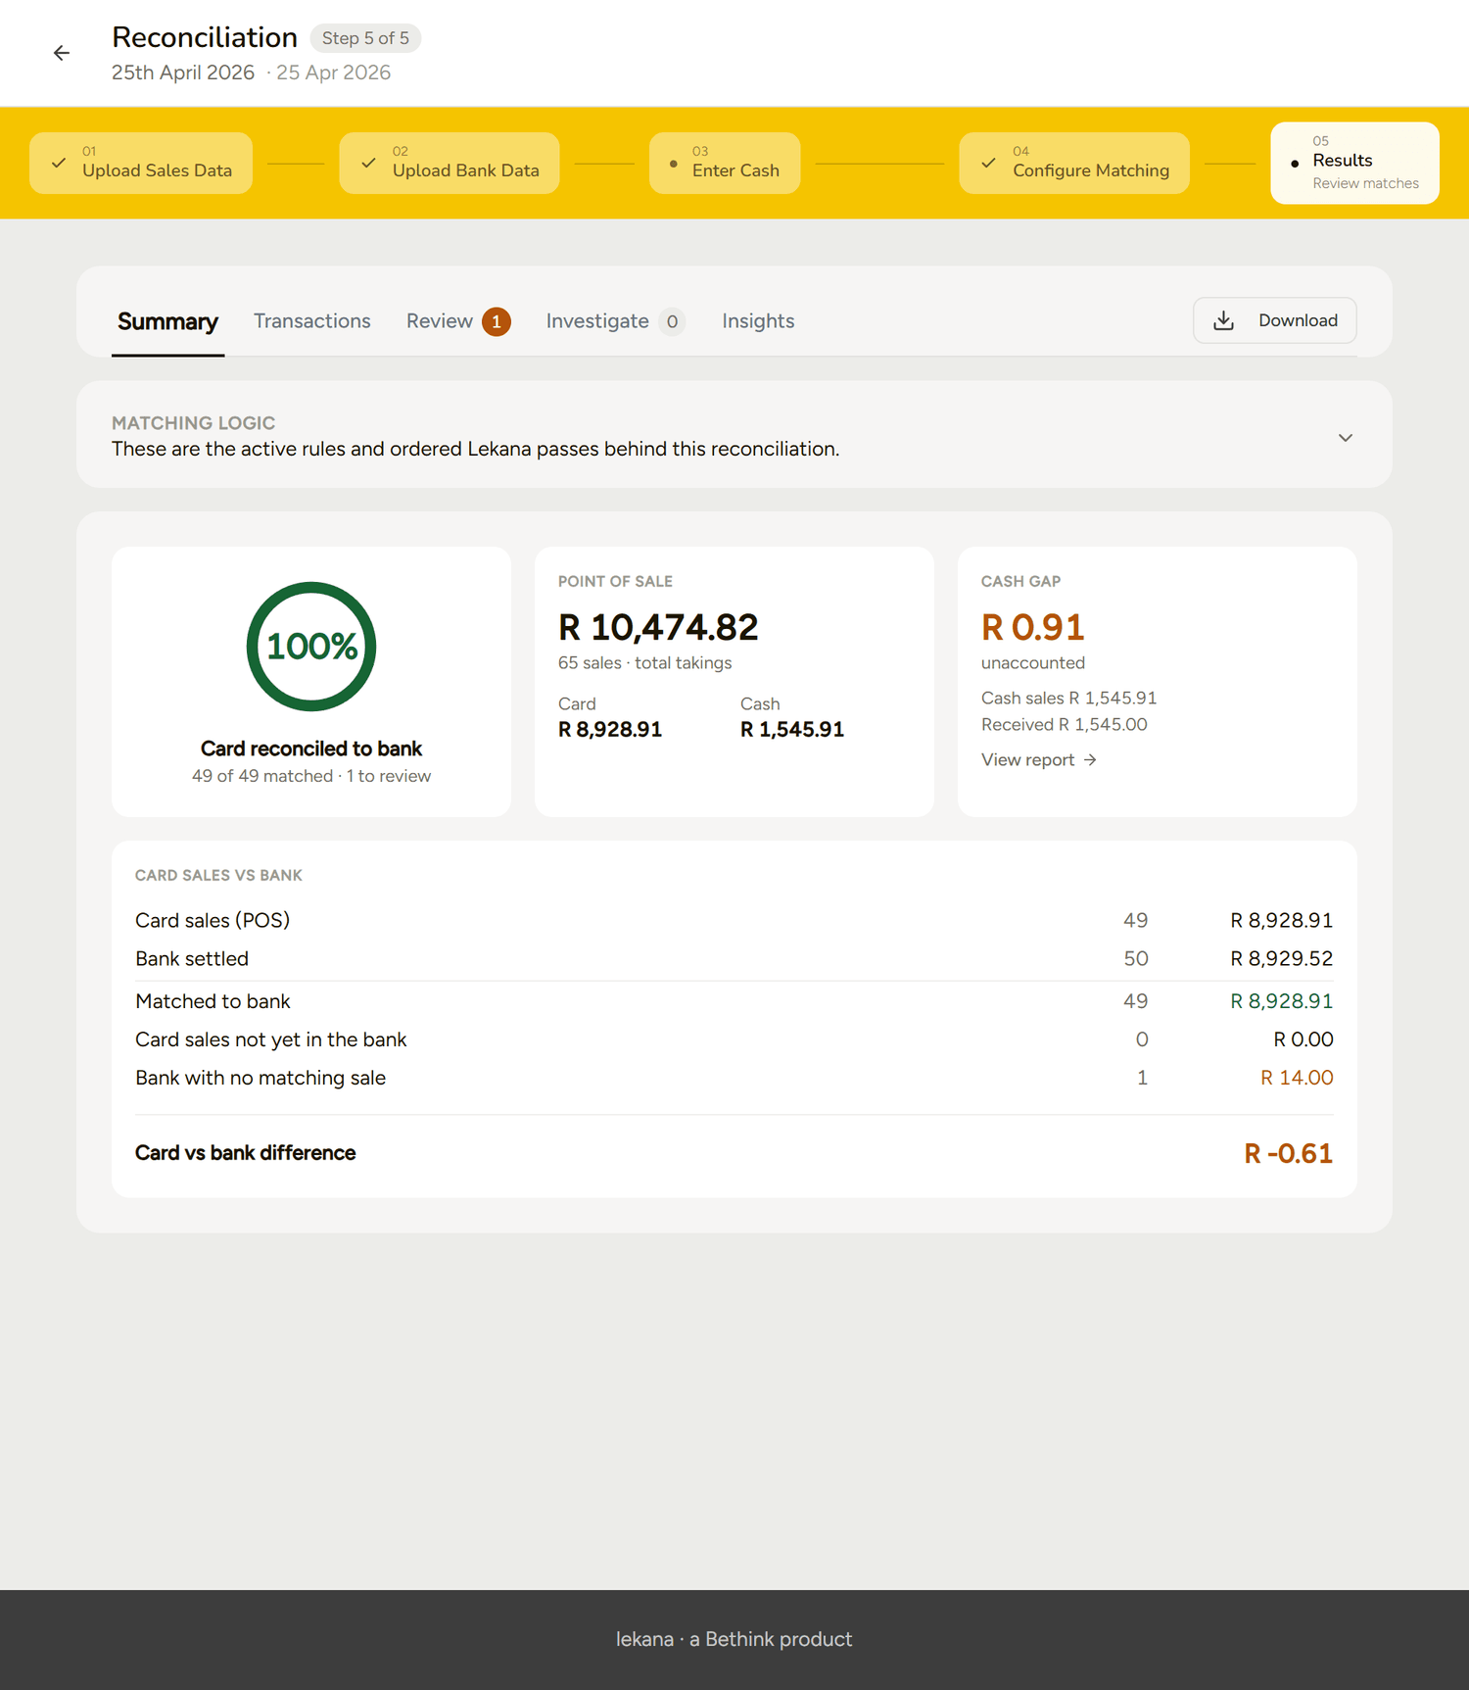Click the 65 sales total takings text
1469x1690 pixels.
click(645, 663)
